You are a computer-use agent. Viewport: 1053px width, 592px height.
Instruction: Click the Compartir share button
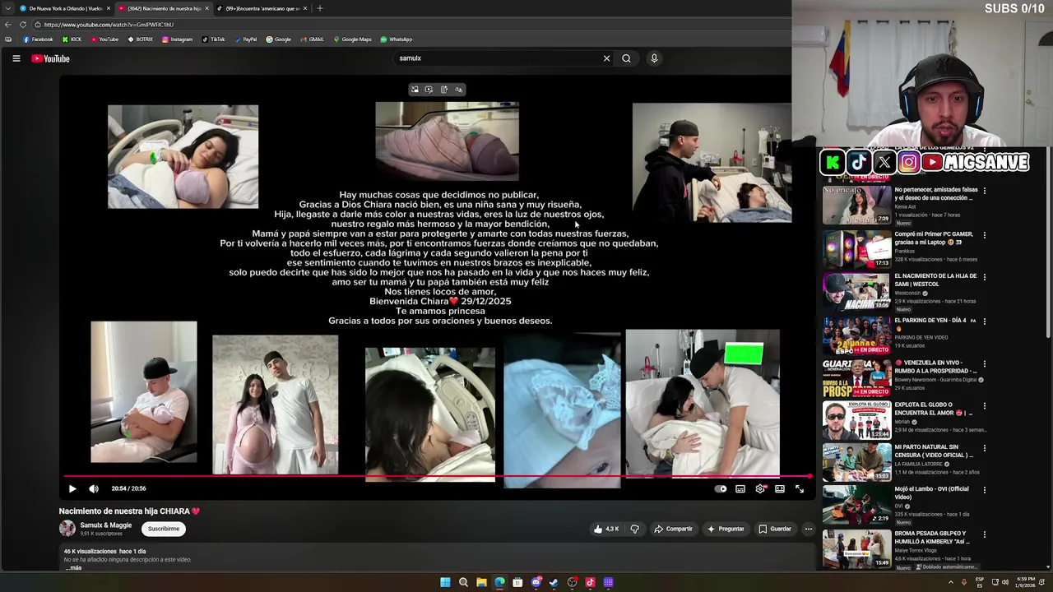pos(673,529)
